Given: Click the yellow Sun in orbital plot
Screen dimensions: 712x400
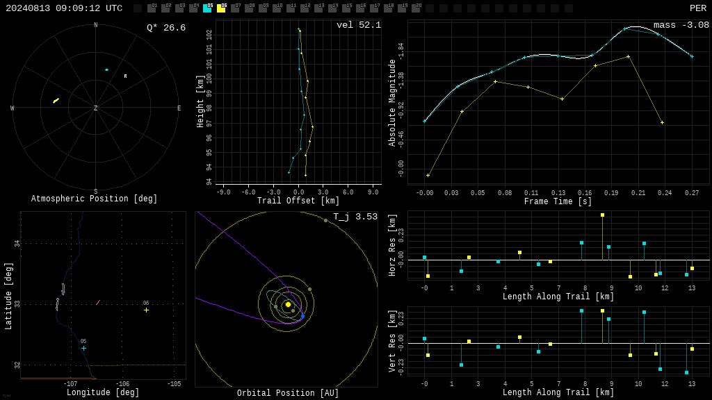Looking at the screenshot, I should 288,304.
